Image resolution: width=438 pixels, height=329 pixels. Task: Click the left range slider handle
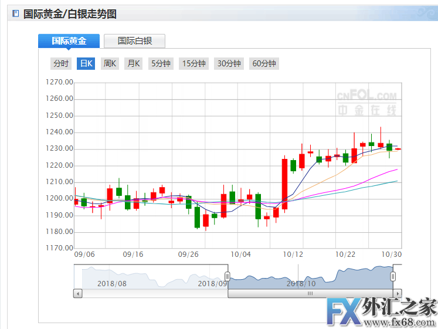point(228,276)
